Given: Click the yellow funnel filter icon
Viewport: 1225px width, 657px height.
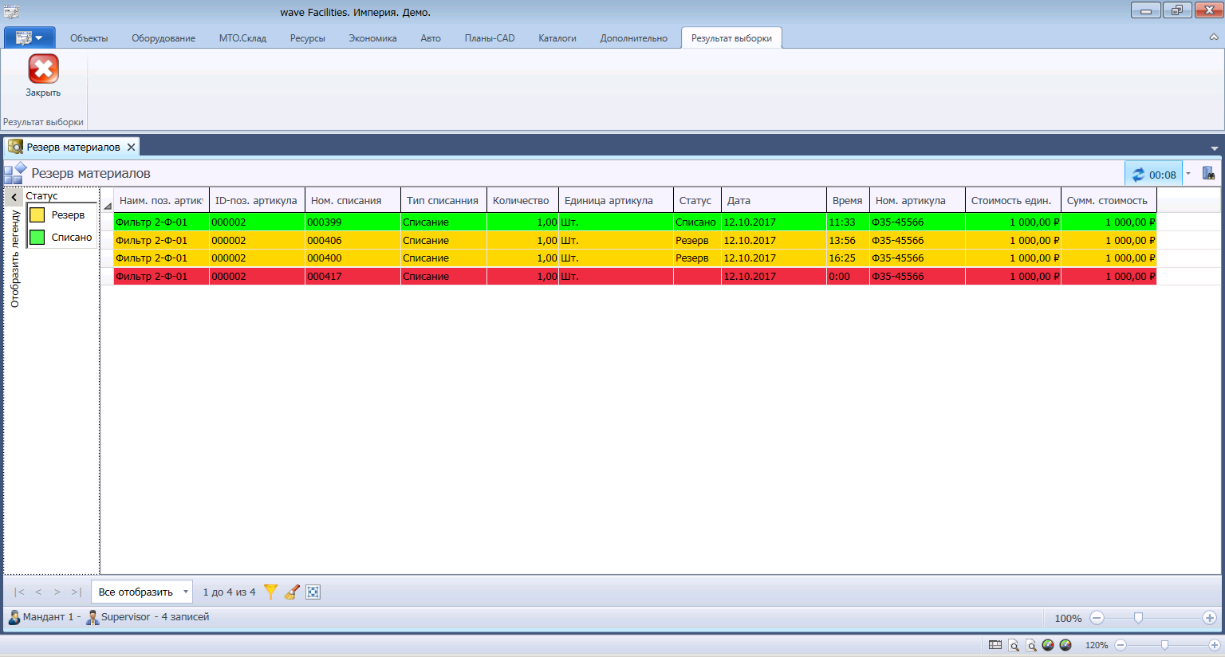Looking at the screenshot, I should (x=271, y=592).
